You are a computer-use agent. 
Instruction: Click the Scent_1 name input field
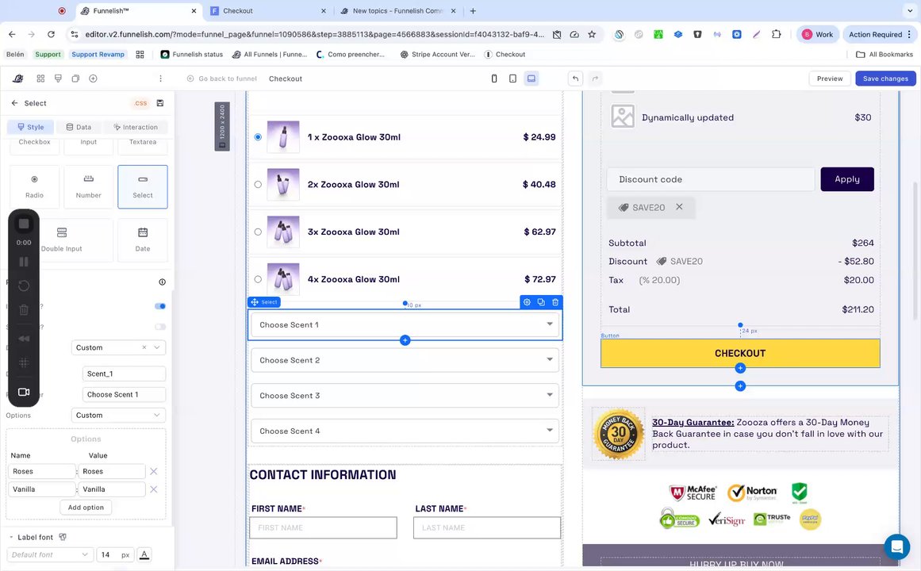(124, 374)
